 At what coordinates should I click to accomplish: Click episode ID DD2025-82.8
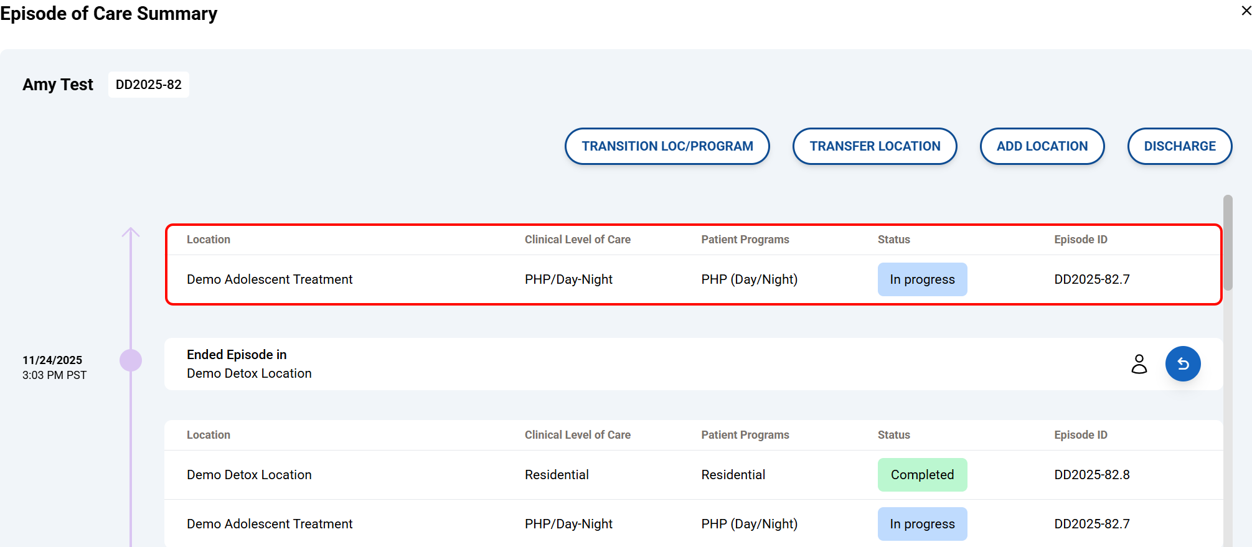coord(1091,475)
